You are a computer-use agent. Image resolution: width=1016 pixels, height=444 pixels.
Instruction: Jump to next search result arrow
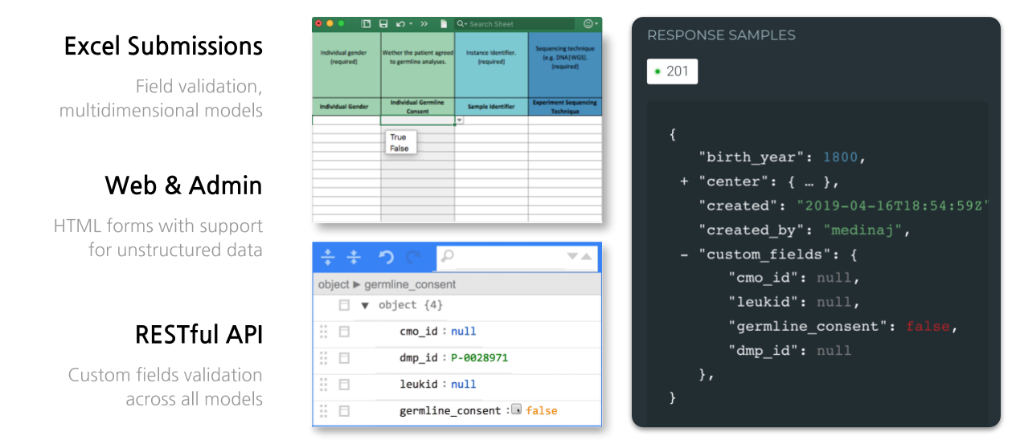[573, 257]
